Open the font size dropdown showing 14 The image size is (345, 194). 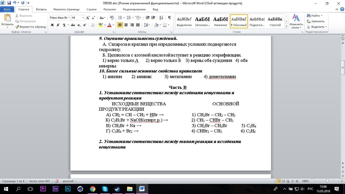point(83,18)
